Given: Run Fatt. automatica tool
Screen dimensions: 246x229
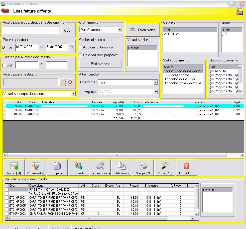Looking at the screenshot, I should (x=100, y=168).
